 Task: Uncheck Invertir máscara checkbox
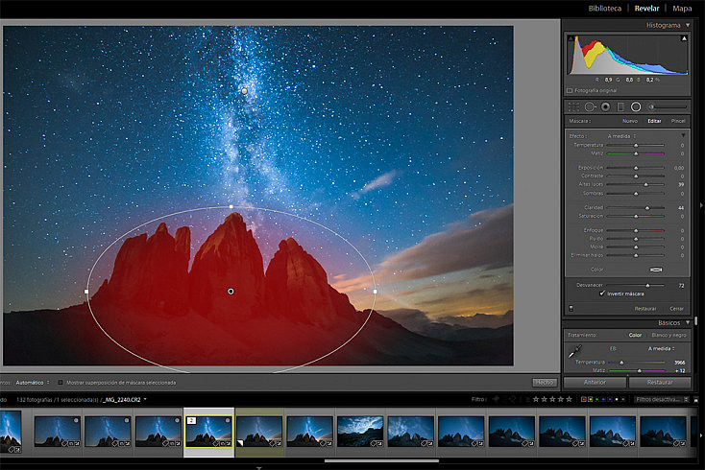coord(602,294)
